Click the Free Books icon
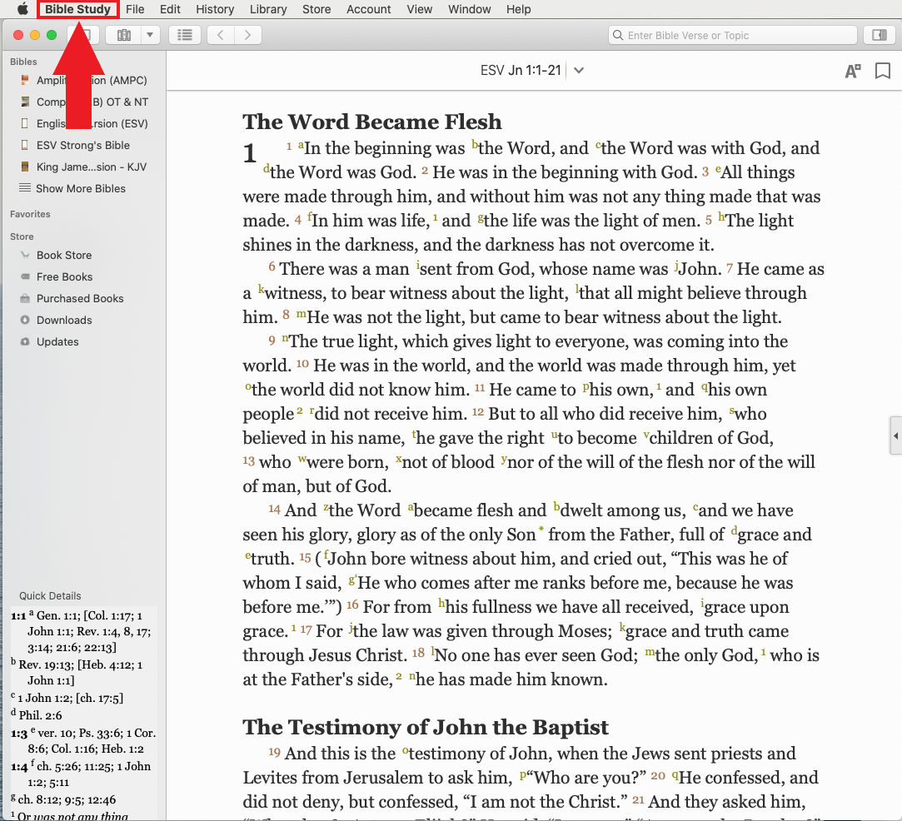Viewport: 902px width, 821px height. pyautogui.click(x=25, y=276)
